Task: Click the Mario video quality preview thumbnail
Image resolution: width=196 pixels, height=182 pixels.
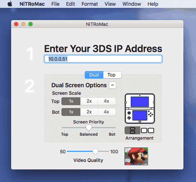Action: (x=136, y=157)
